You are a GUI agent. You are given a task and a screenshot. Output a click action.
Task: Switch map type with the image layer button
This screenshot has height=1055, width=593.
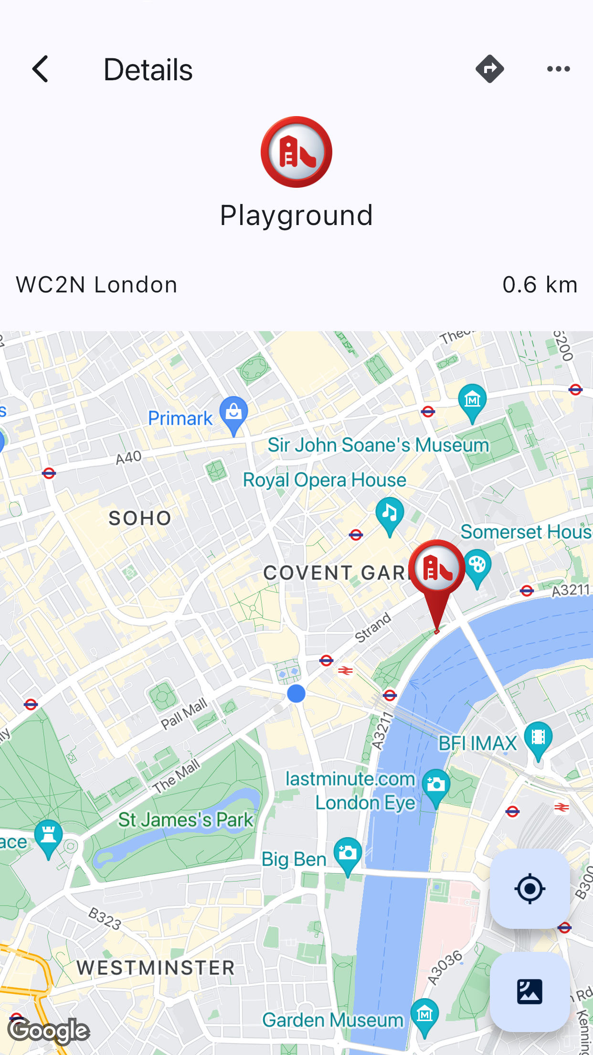point(530,991)
